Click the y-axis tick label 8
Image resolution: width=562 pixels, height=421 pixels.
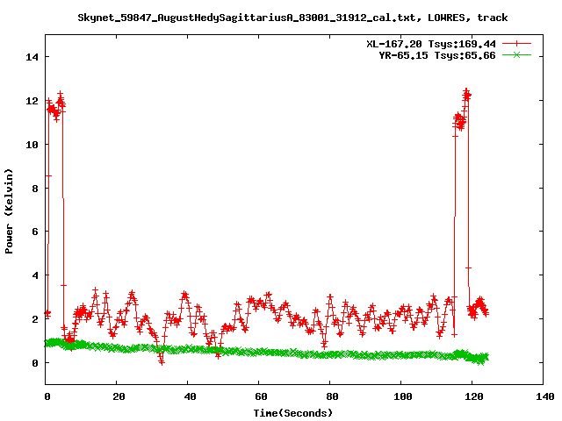tap(35, 189)
